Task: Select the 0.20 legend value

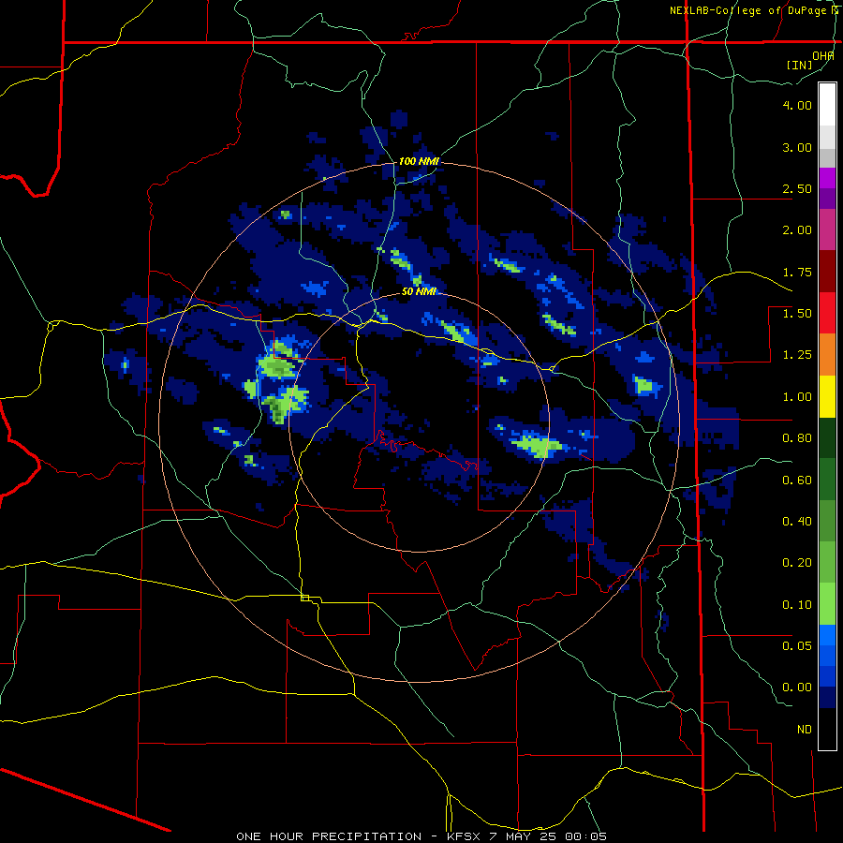Action: click(x=797, y=563)
